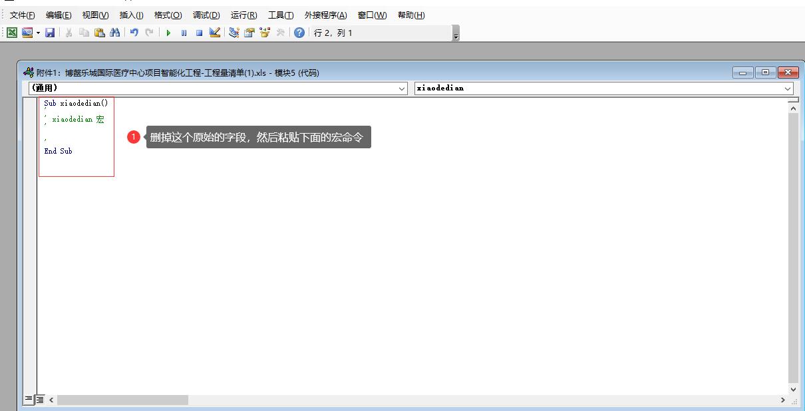Viewport: 805px width, 411px height.
Task: Open the Help question mark icon
Action: click(299, 33)
